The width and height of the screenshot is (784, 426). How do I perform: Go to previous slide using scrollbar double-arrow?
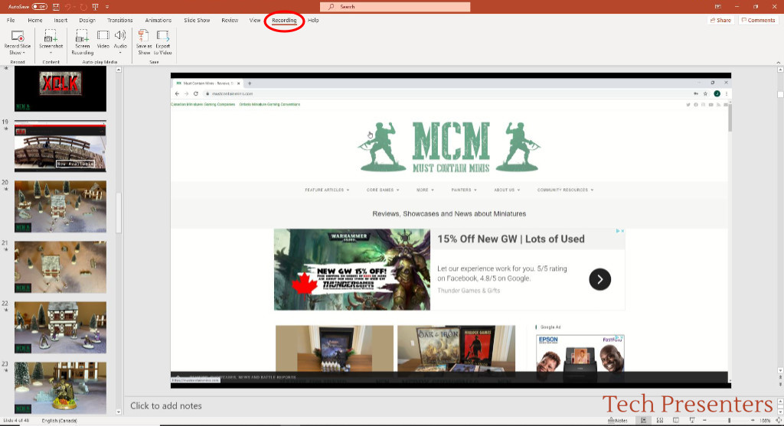pyautogui.click(x=780, y=378)
